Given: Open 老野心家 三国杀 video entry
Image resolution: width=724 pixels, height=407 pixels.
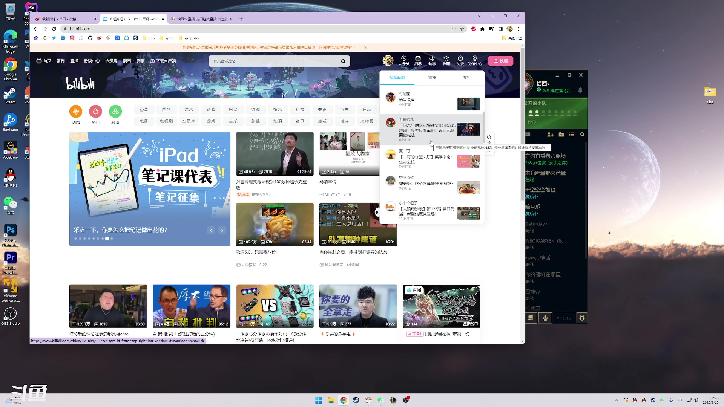Looking at the screenshot, I should pyautogui.click(x=432, y=130).
